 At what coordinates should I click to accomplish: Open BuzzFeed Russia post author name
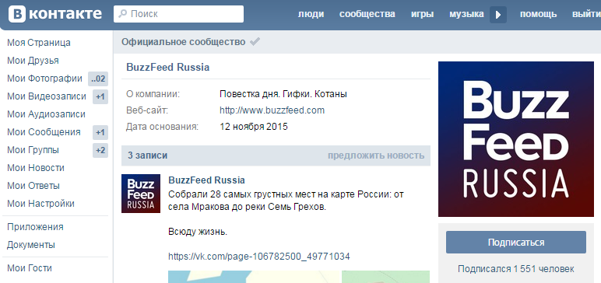206,180
